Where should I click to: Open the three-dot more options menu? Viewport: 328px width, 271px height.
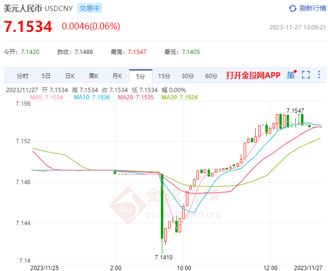pyautogui.click(x=318, y=75)
